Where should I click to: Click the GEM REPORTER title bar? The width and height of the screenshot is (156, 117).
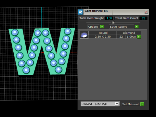pyautogui.click(x=113, y=12)
